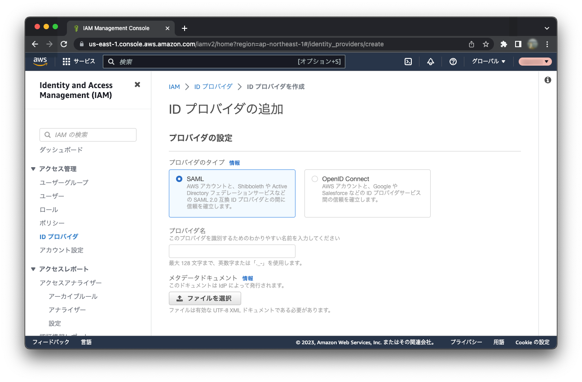Go to ID プロバイダ breadcrumb link
The image size is (582, 382).
[x=213, y=87]
